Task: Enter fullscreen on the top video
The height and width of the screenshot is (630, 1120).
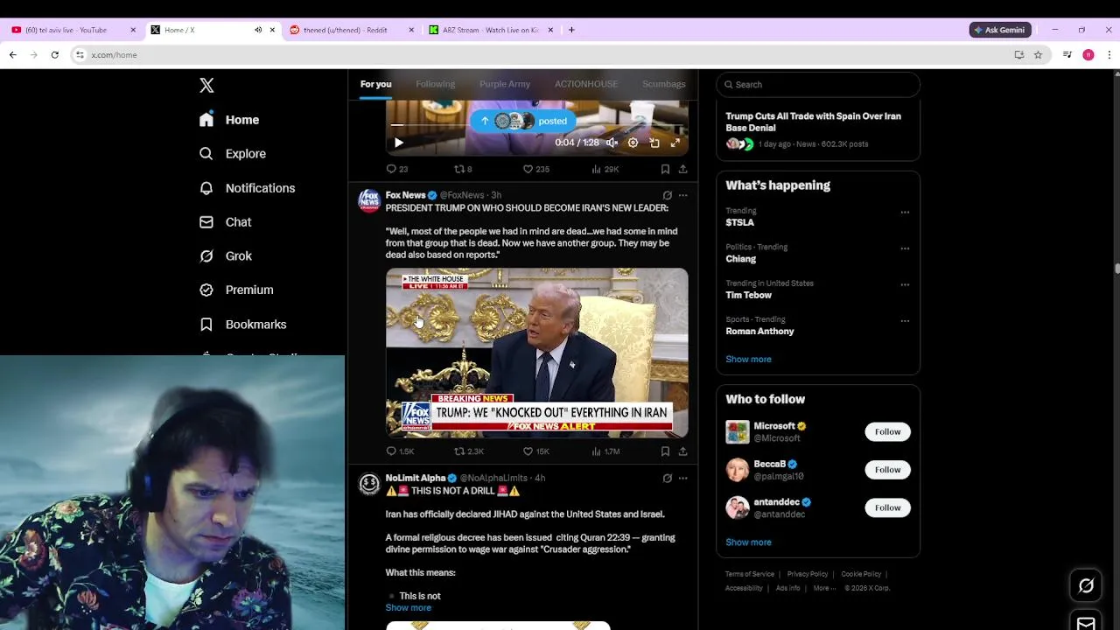Action: pos(675,143)
